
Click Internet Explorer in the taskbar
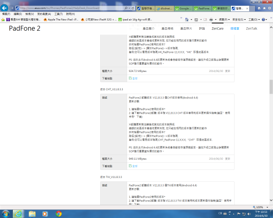[18, 214]
